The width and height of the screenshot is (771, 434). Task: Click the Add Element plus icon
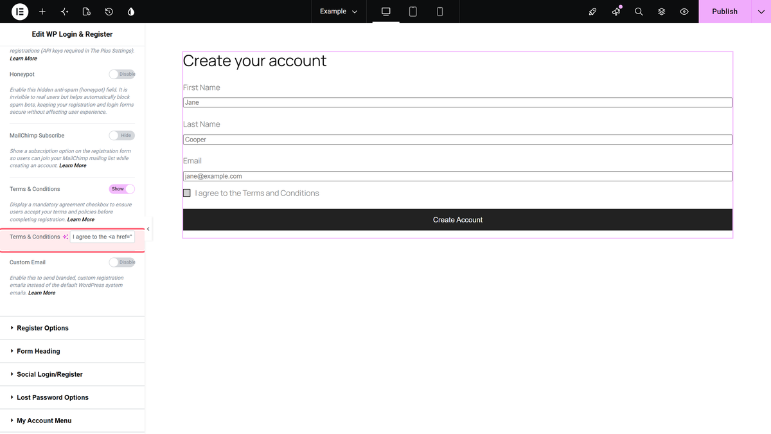42,12
